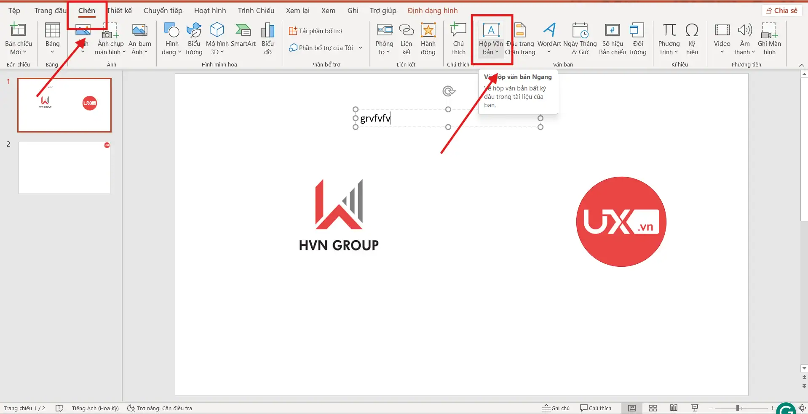Image resolution: width=808 pixels, height=414 pixels.
Task: Open the Trình Chiếu menu
Action: click(255, 11)
